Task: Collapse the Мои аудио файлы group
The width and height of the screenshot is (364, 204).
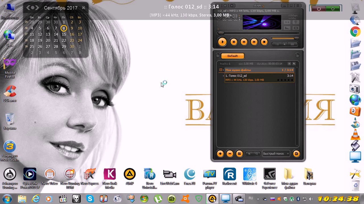Action: [x=221, y=70]
